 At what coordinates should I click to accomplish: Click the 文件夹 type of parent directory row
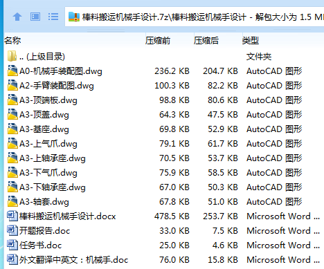pyautogui.click(x=259, y=57)
